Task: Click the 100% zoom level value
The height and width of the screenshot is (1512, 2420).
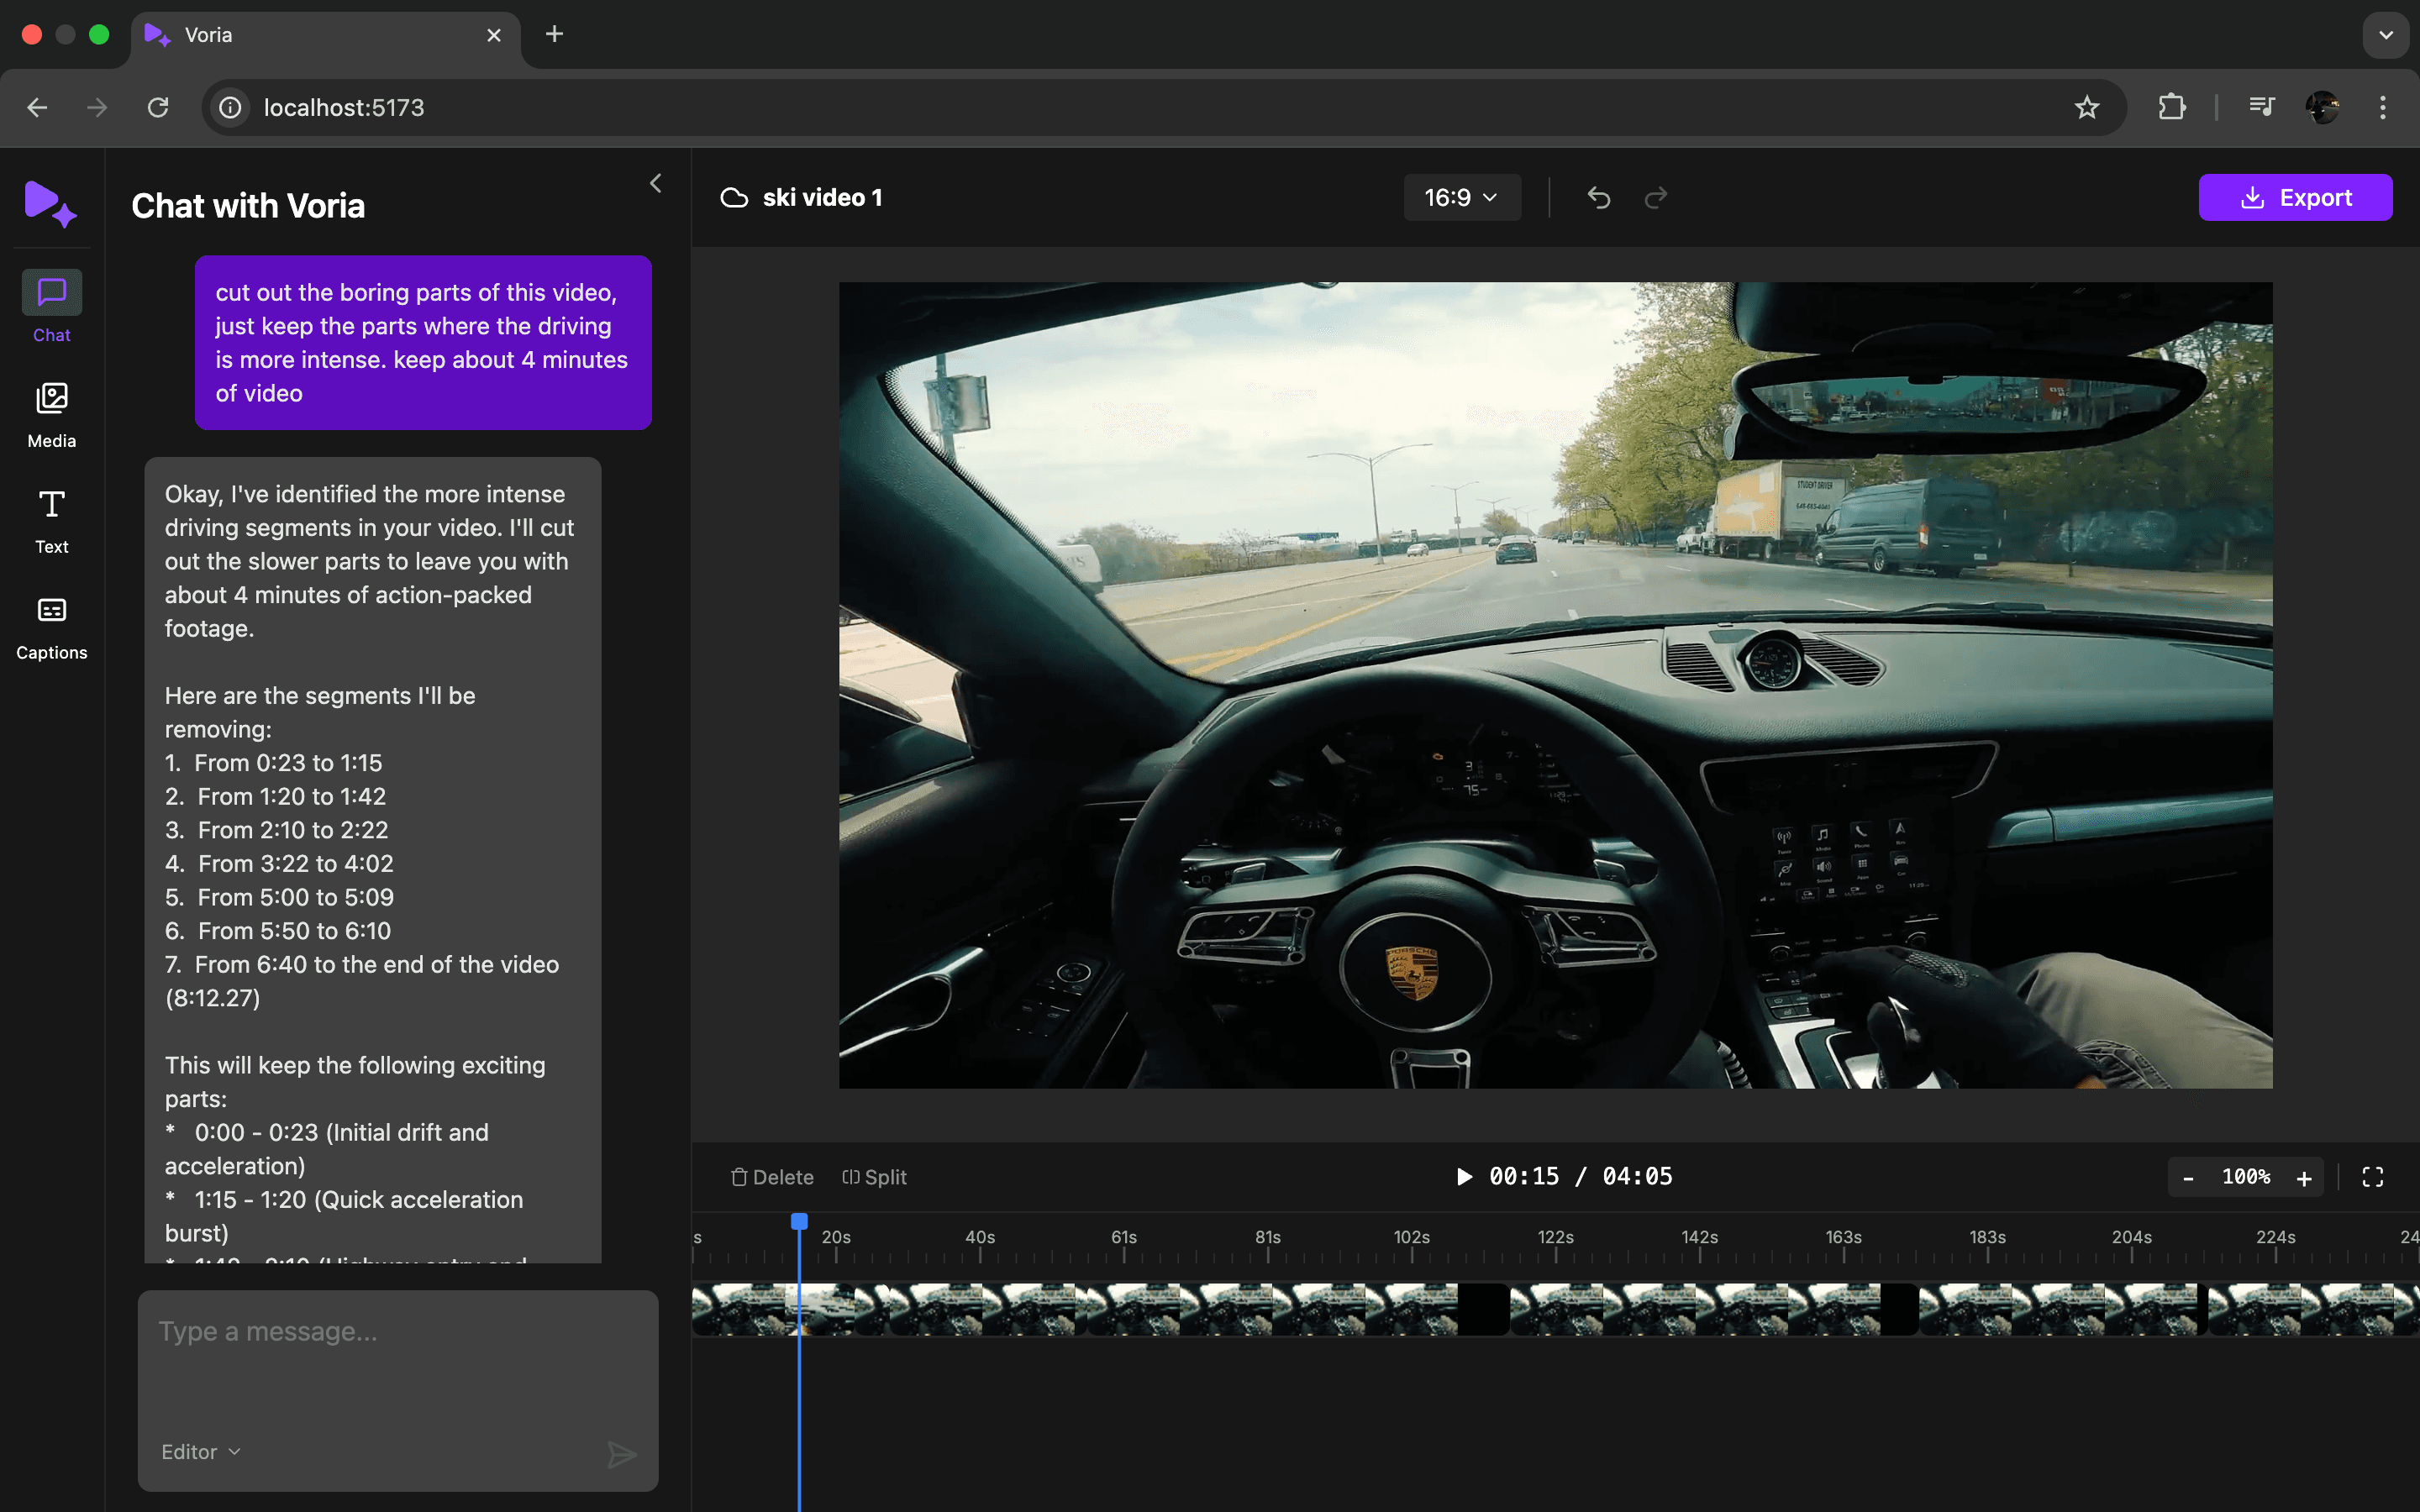Action: pos(2246,1177)
